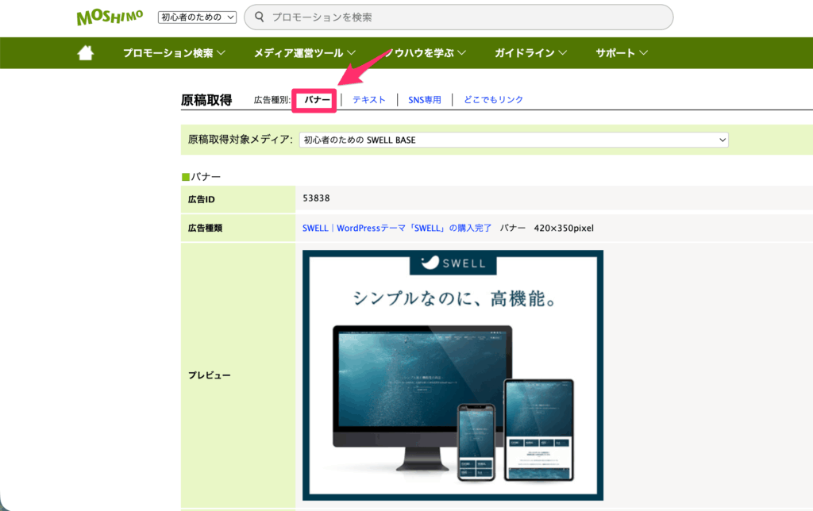Expand the メディア運営ツール menu

[x=304, y=53]
